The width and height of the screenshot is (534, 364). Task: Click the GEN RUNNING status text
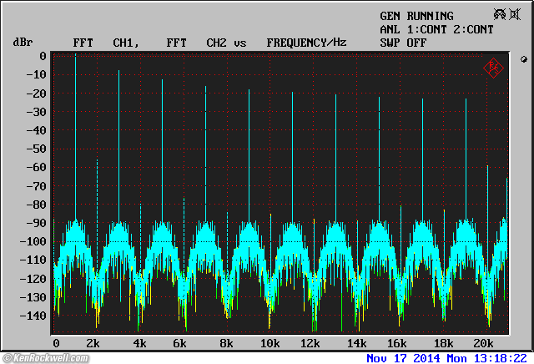click(416, 16)
